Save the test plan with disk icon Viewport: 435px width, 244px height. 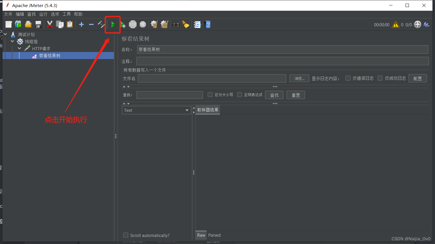pyautogui.click(x=38, y=25)
